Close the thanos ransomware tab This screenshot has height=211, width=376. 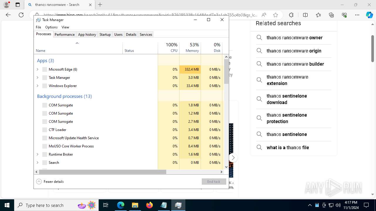pos(90,5)
